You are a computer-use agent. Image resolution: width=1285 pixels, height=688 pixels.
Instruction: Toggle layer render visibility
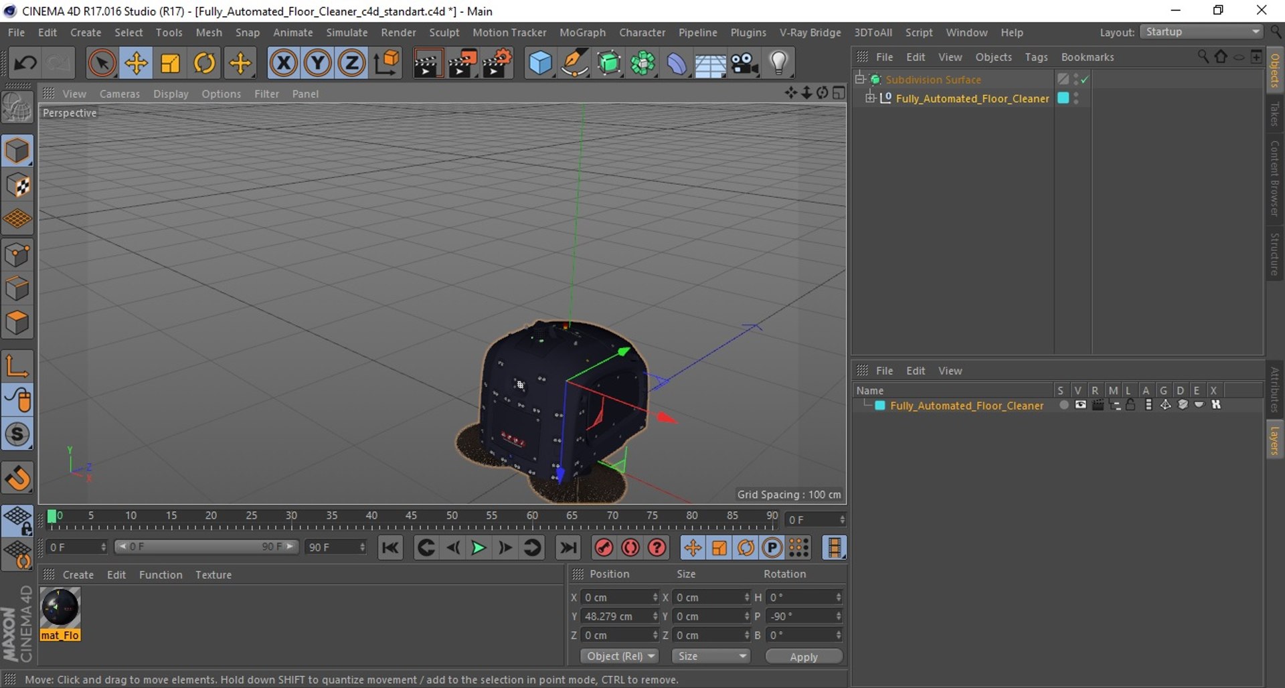pyautogui.click(x=1098, y=406)
